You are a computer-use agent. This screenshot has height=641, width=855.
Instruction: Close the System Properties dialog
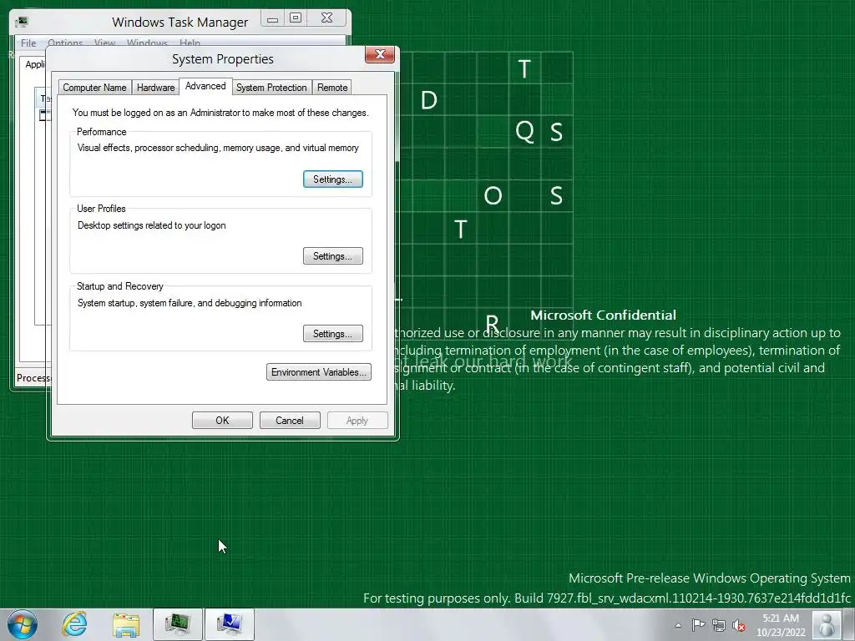coord(380,54)
